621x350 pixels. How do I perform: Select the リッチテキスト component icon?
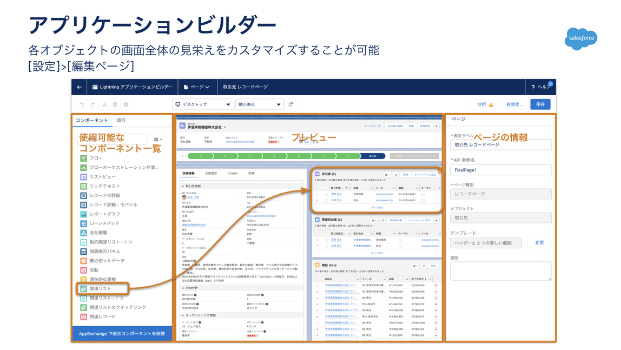coord(83,186)
